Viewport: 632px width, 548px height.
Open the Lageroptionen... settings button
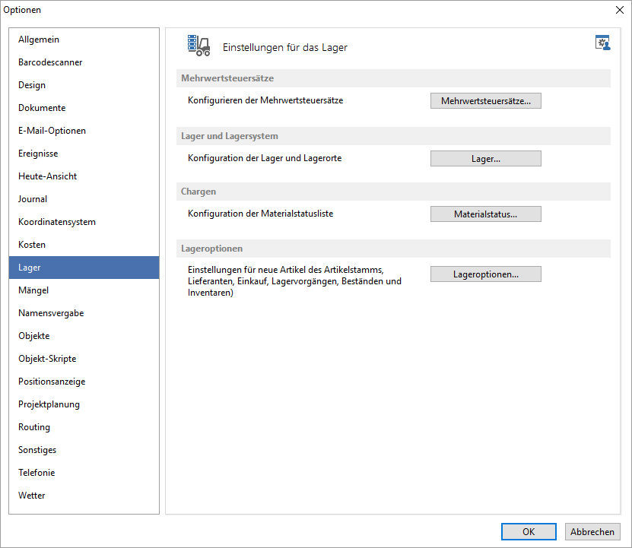coord(486,274)
